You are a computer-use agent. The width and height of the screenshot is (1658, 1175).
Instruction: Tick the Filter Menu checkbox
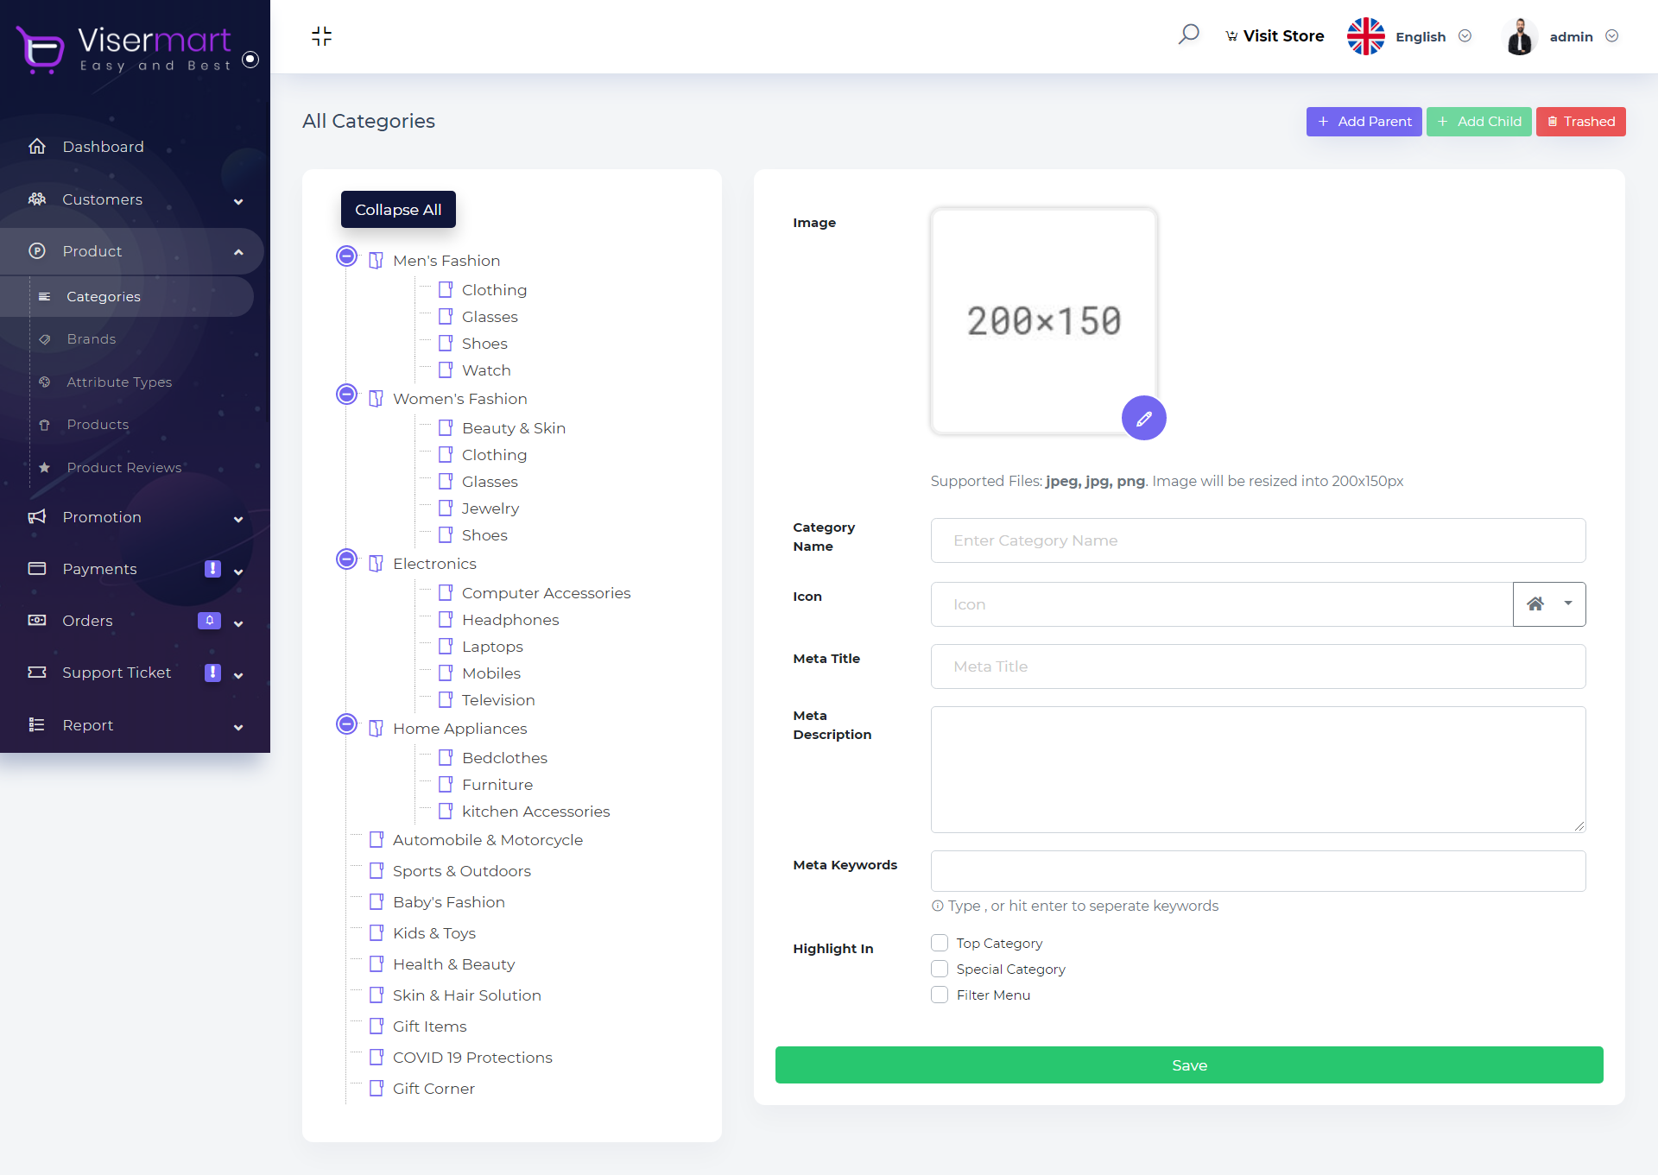[940, 995]
